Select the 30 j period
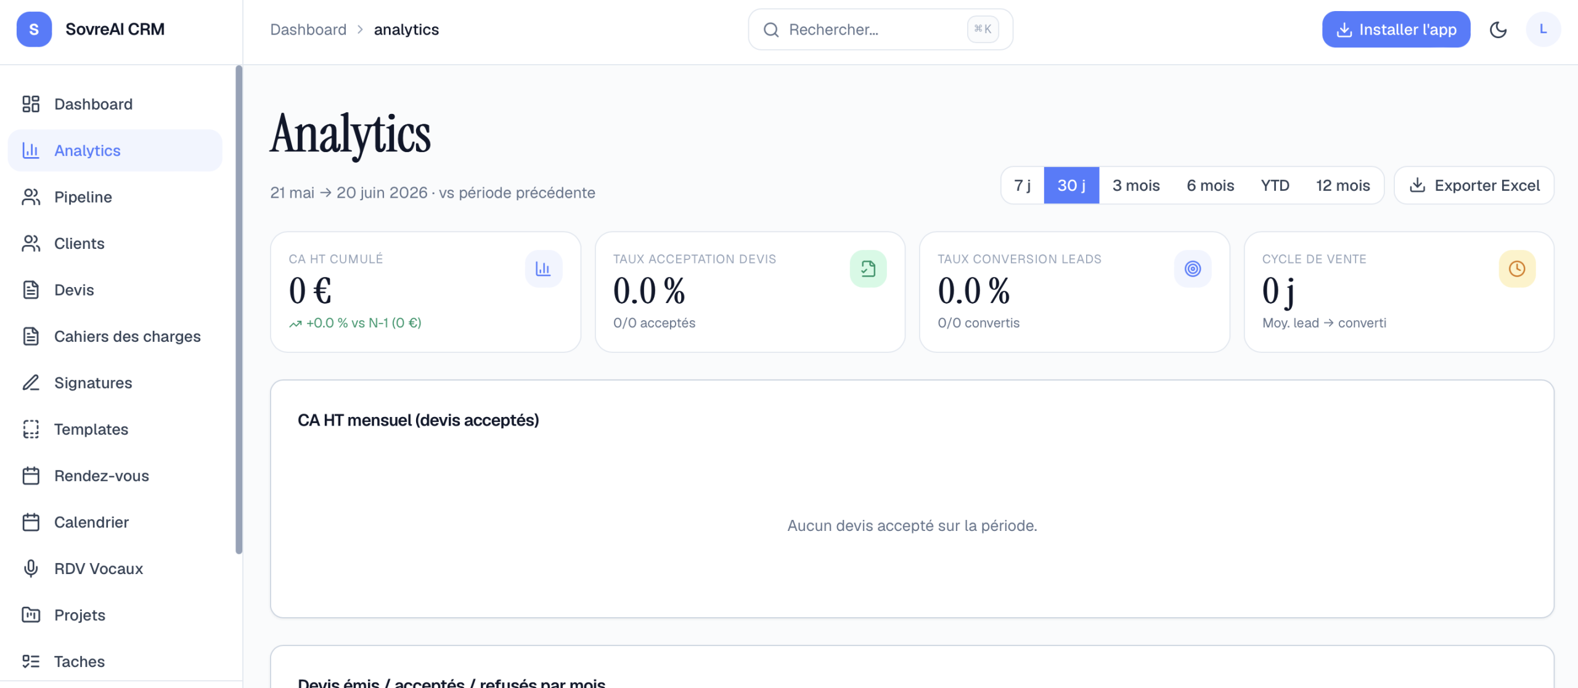The height and width of the screenshot is (688, 1578). (1071, 185)
